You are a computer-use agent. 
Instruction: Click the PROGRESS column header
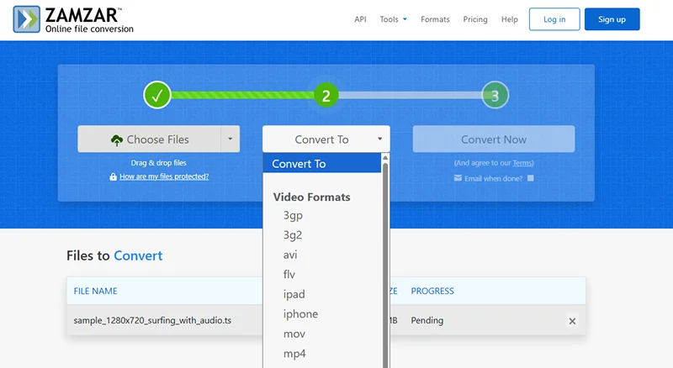coord(432,292)
